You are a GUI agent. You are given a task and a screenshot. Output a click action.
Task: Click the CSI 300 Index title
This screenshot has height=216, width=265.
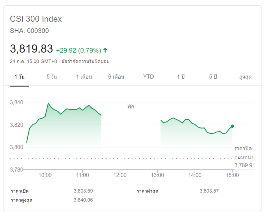point(36,19)
